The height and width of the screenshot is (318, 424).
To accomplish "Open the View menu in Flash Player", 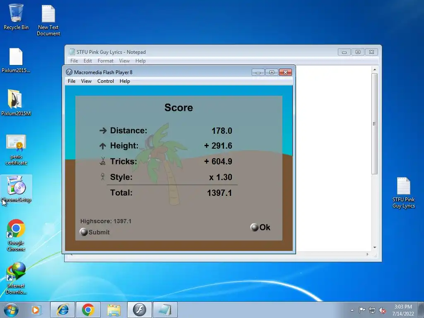I will click(86, 81).
